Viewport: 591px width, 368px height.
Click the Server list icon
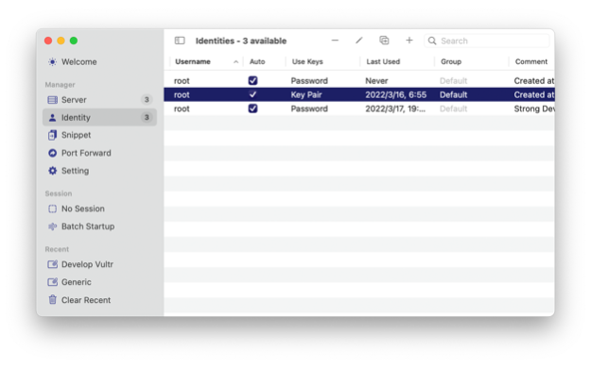point(52,100)
